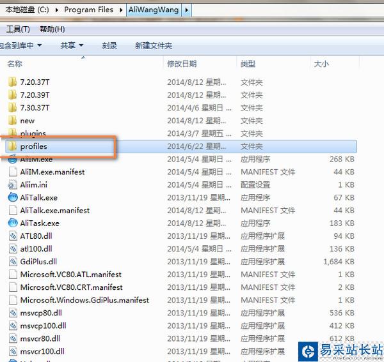
Task: Select the file name AliTask.exe
Action: pyautogui.click(x=40, y=223)
